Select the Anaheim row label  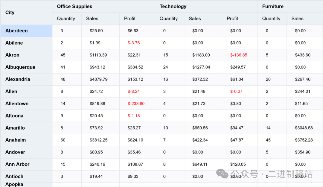coord(16,140)
